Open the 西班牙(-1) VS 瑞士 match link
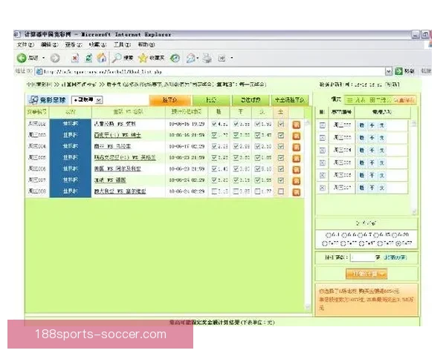 (117, 135)
